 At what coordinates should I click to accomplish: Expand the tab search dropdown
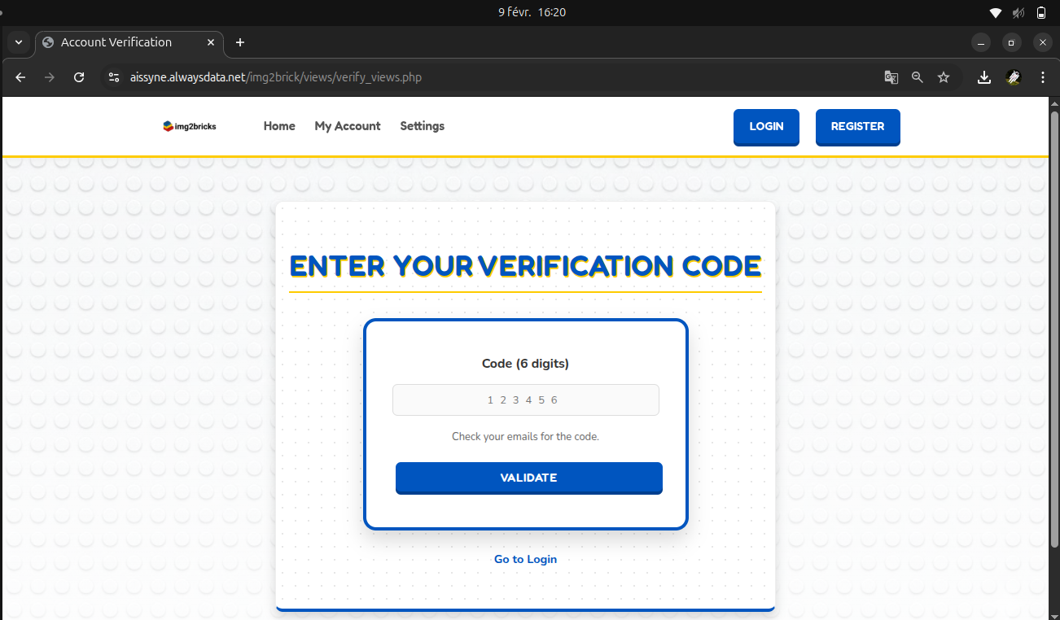18,42
